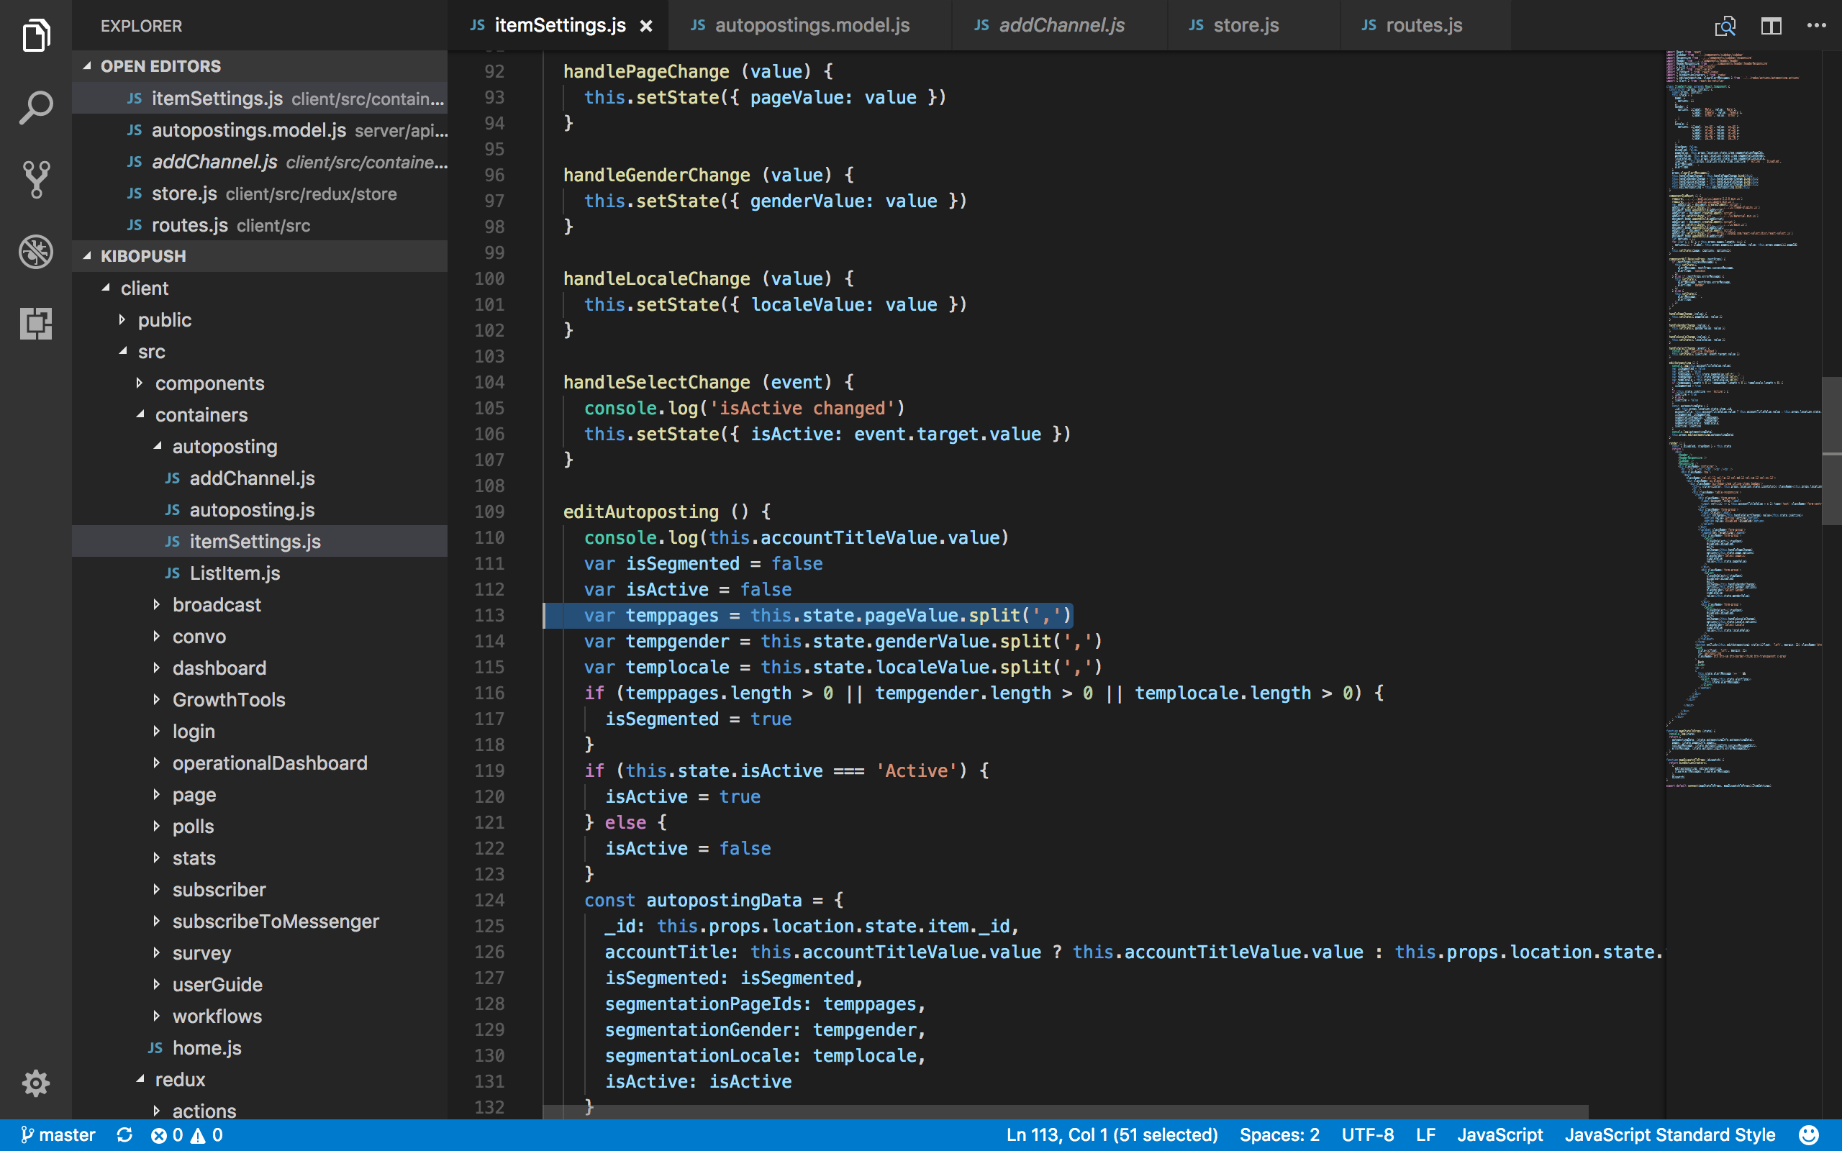
Task: Click the vertical scrollbar thumb in the editor
Action: [x=1831, y=450]
